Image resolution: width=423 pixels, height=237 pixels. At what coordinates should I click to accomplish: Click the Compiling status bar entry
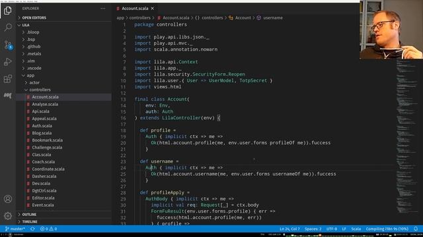pos(387,229)
